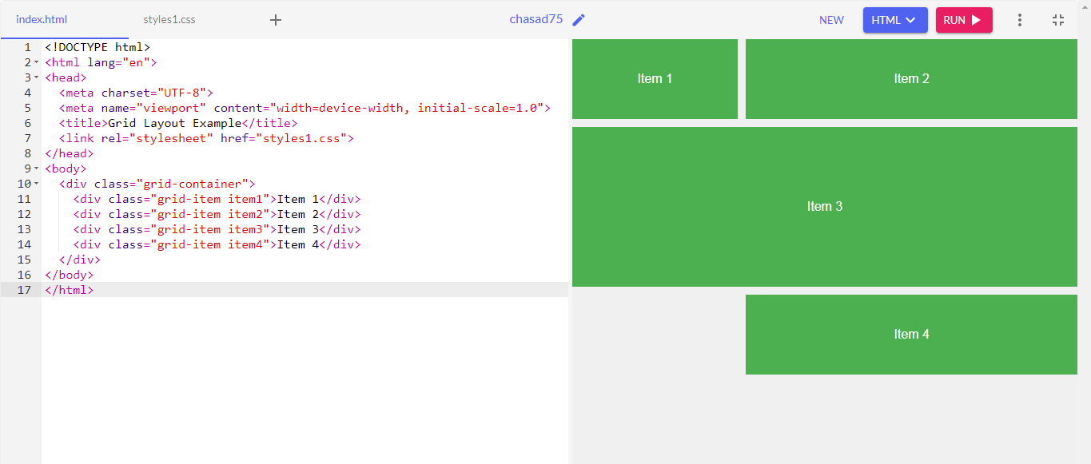Edit project name with pencil icon
Image resolution: width=1091 pixels, height=464 pixels.
579,20
